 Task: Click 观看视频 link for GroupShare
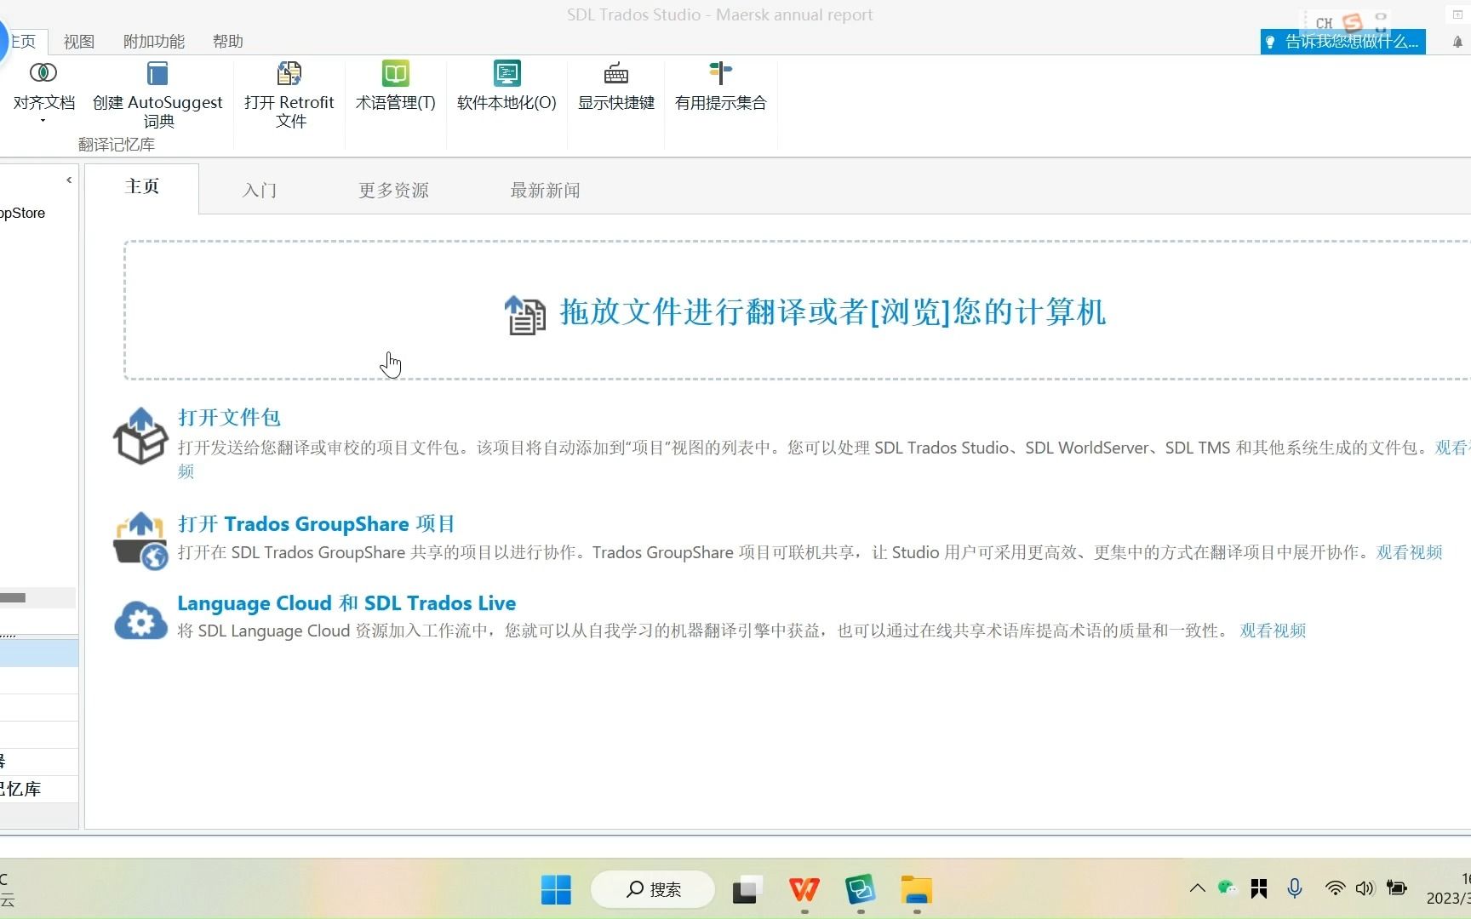(x=1410, y=552)
